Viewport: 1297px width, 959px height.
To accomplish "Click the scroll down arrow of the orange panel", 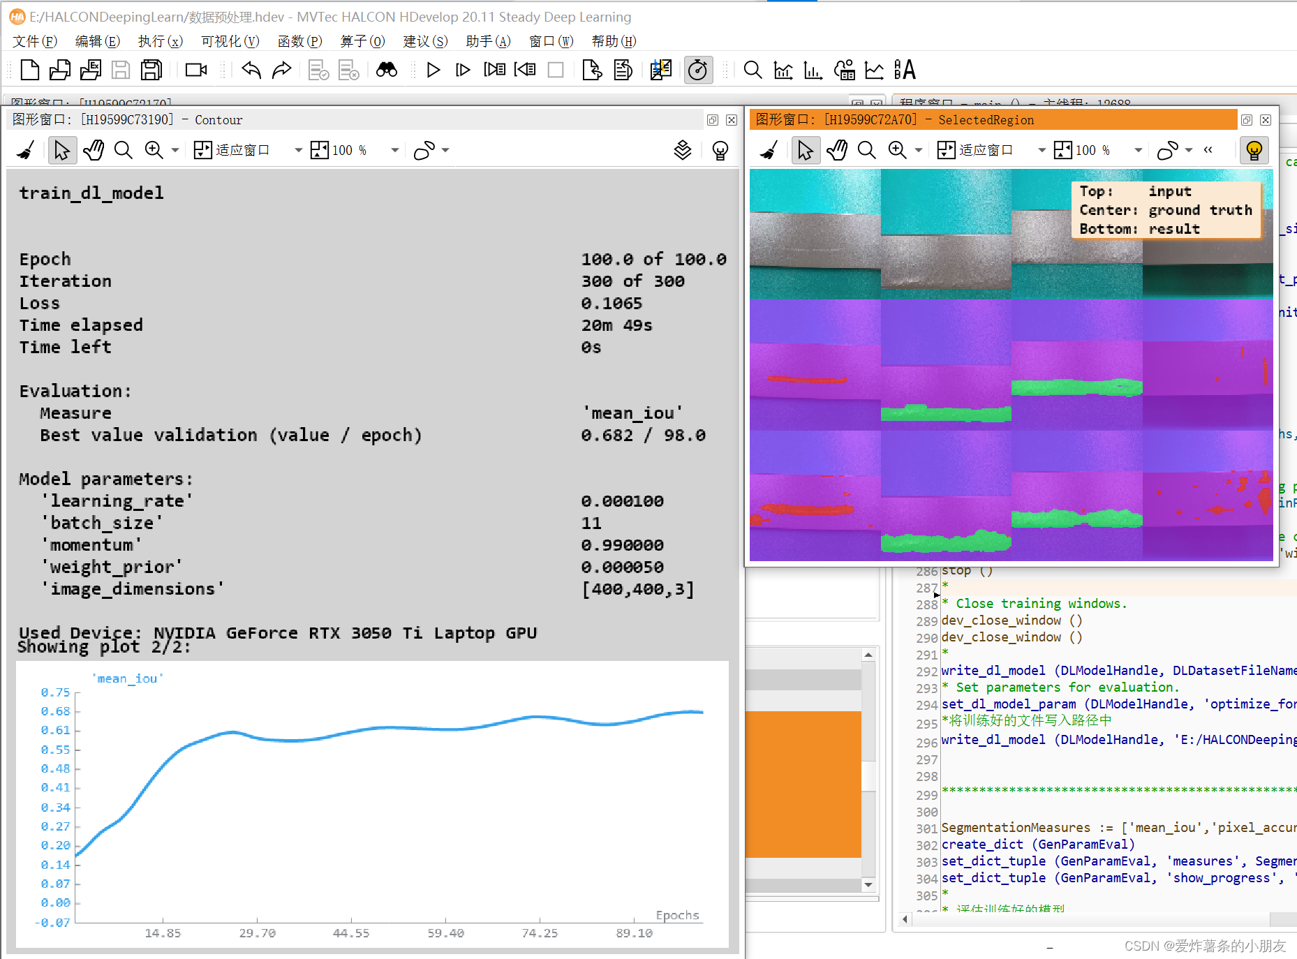I will point(868,885).
